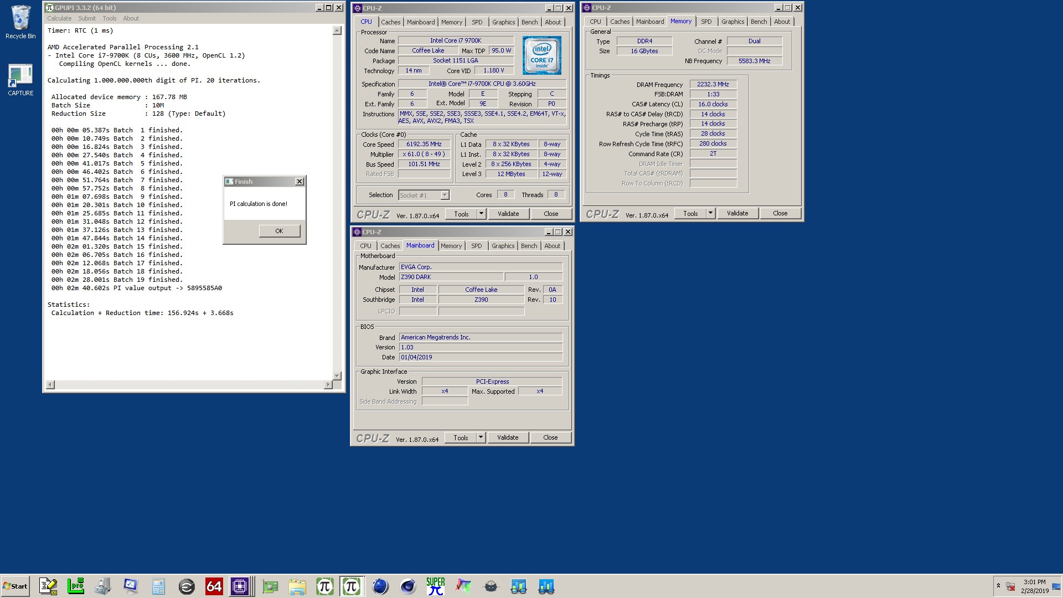Open the red AIDA64 taskbar icon
The width and height of the screenshot is (1063, 598).
214,586
